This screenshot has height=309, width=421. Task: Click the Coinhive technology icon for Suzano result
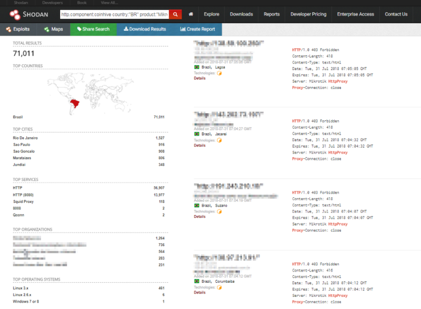[x=219, y=211]
